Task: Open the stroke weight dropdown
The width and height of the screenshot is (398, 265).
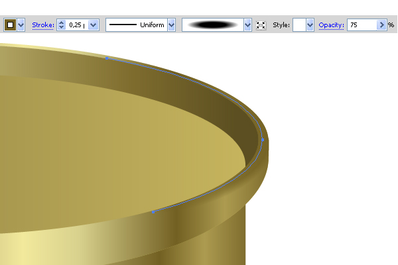Action: [94, 25]
